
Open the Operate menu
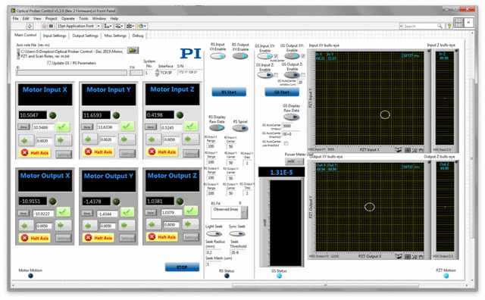click(67, 18)
